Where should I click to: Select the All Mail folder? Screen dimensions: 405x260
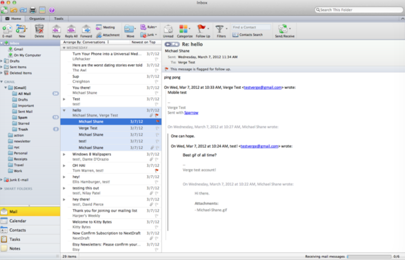coord(24,94)
